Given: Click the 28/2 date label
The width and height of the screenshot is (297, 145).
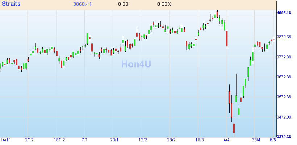Looking at the screenshot, I should pyautogui.click(x=171, y=140).
